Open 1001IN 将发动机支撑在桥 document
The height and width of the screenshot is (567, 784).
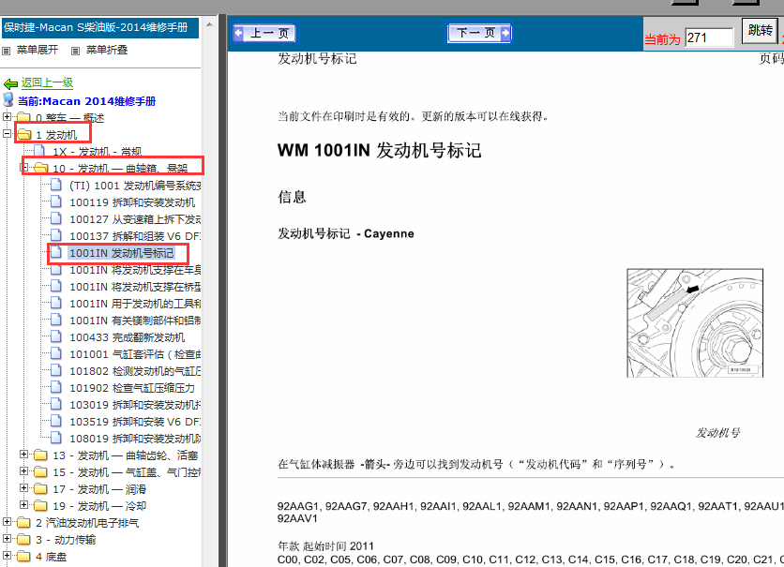pyautogui.click(x=135, y=287)
